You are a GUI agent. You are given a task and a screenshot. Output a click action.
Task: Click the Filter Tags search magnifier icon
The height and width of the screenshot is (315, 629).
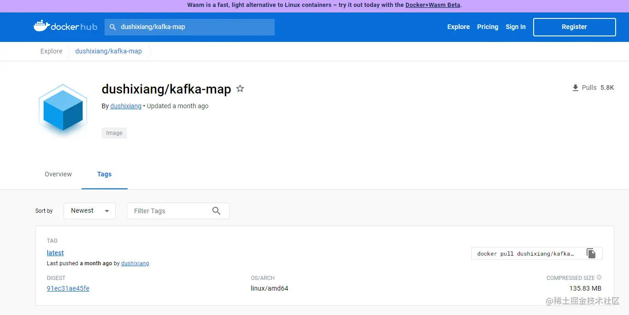217,210
